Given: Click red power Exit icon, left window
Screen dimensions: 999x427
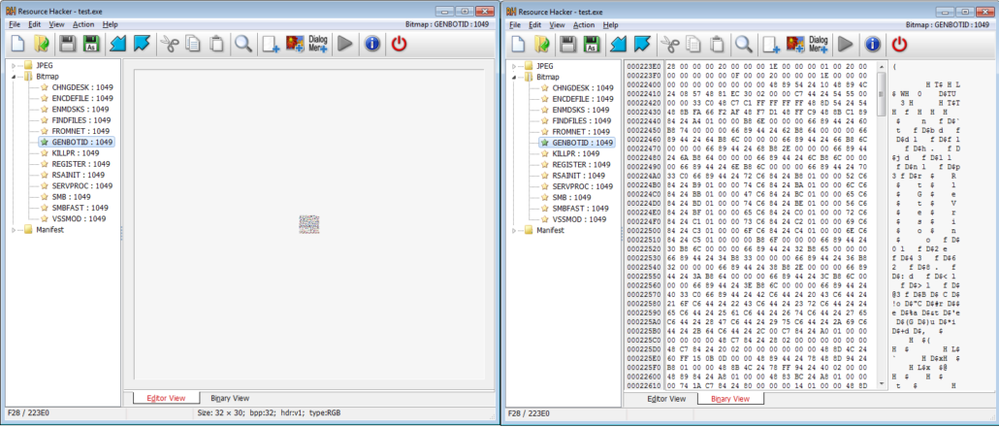Looking at the screenshot, I should tap(399, 44).
